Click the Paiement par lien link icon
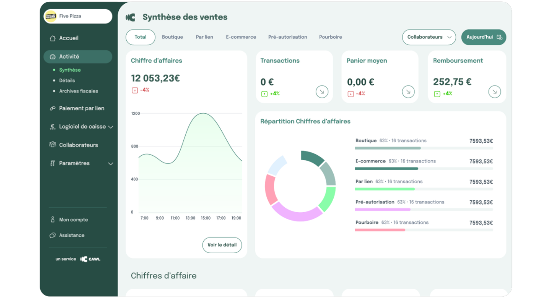The image size is (553, 297). pyautogui.click(x=53, y=109)
